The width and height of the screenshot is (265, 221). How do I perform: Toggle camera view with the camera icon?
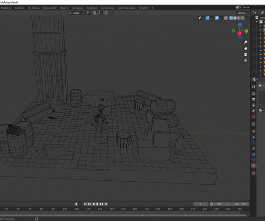tap(246, 54)
